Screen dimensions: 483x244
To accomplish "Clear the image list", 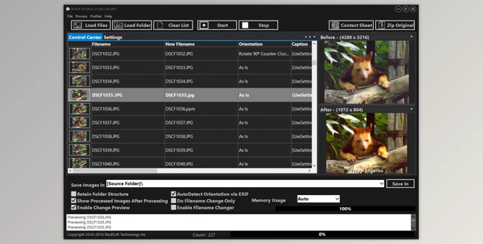I will (173, 25).
